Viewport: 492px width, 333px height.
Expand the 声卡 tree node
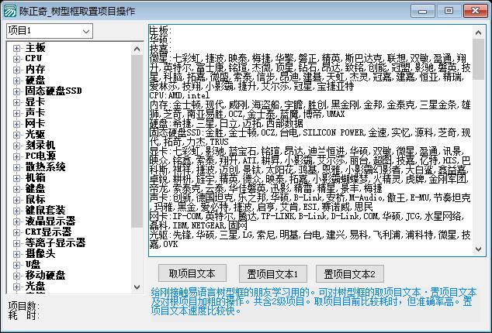(16, 113)
